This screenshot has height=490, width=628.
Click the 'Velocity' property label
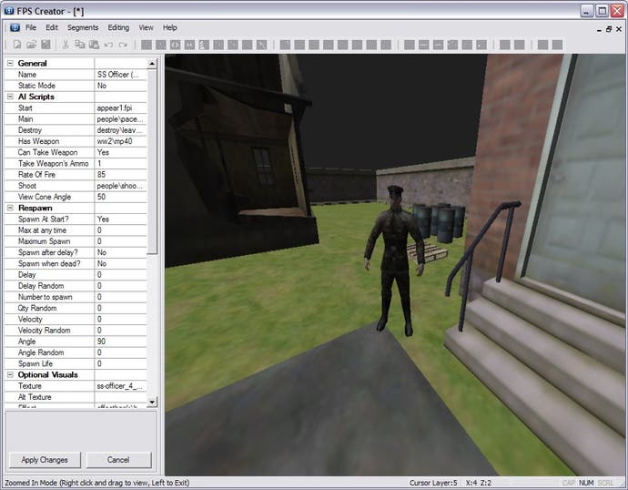pos(30,320)
